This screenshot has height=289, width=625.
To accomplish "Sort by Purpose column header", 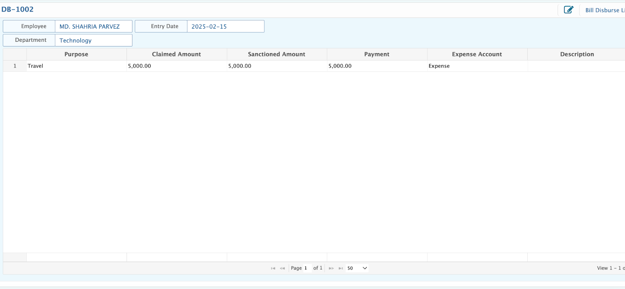I will [76, 54].
